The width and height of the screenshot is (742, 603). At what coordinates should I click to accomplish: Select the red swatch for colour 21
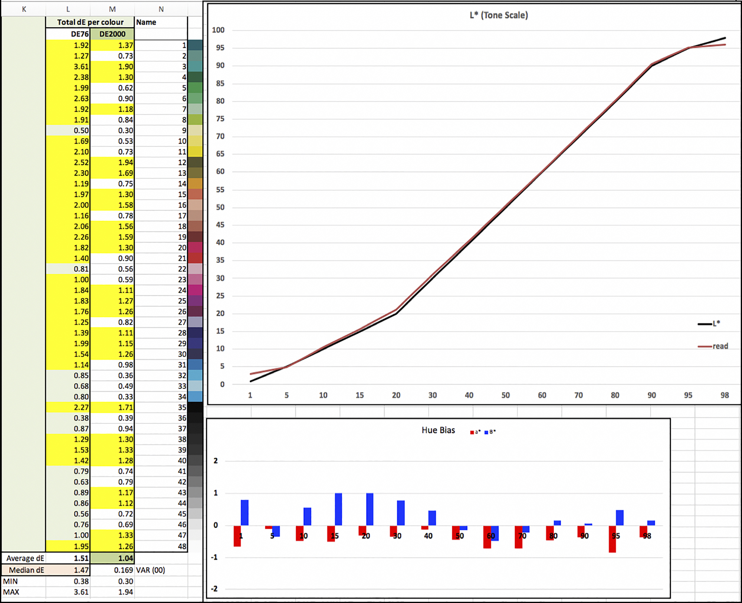196,258
